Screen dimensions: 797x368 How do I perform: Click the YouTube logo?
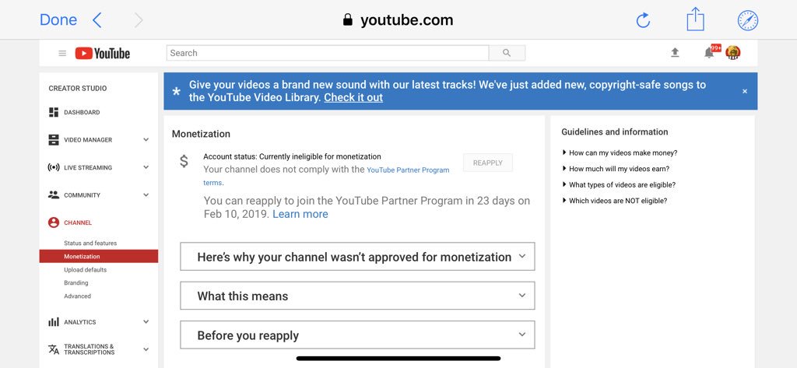[103, 54]
